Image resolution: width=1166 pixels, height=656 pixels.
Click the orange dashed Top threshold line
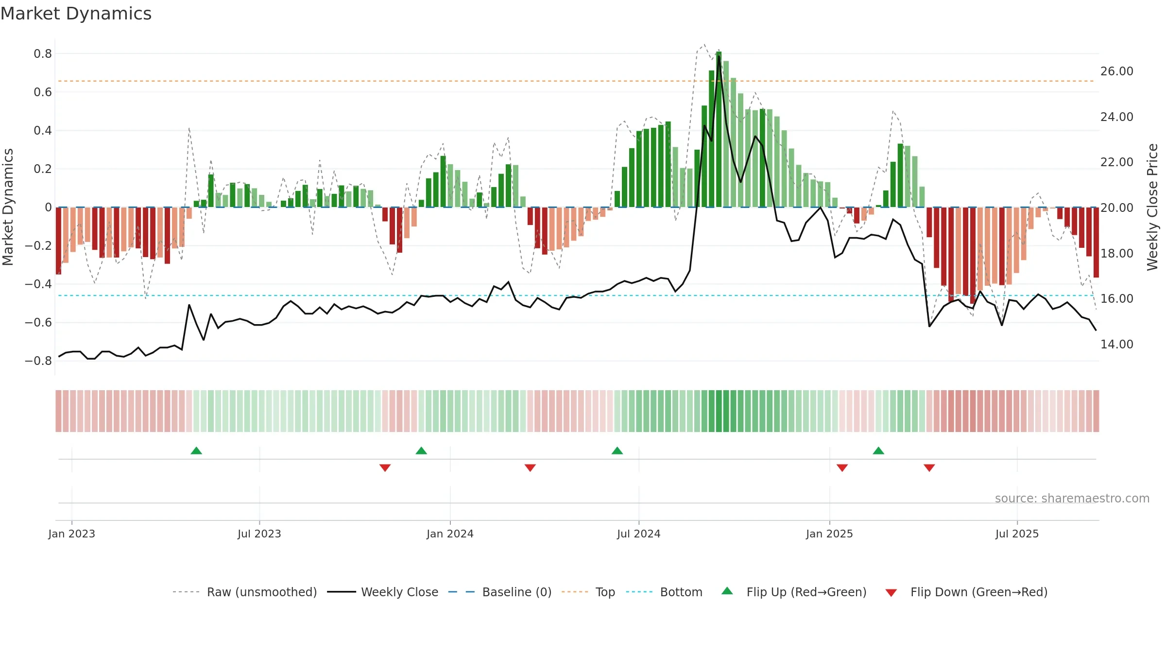576,81
